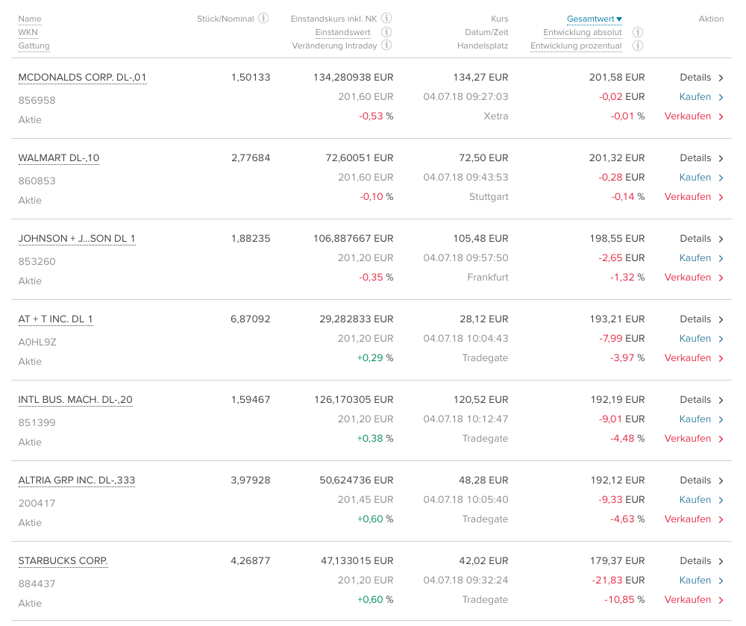Open info icon beside Entwicklung prozentual
746x626 pixels.
click(638, 46)
